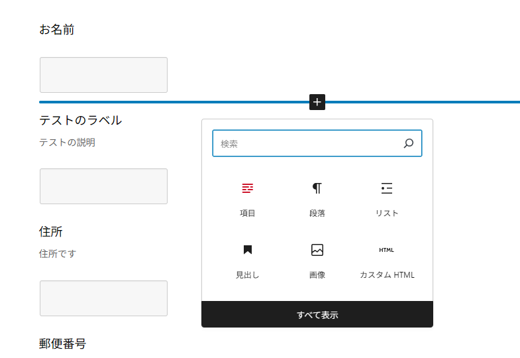Select the red 項目 block icon
Viewport: 520px width, 358px height.
247,188
